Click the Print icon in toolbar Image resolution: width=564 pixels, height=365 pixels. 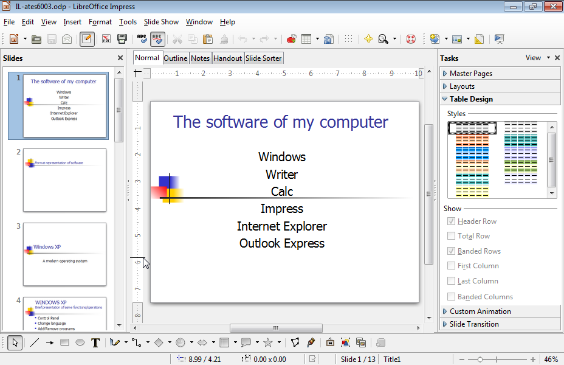click(122, 39)
